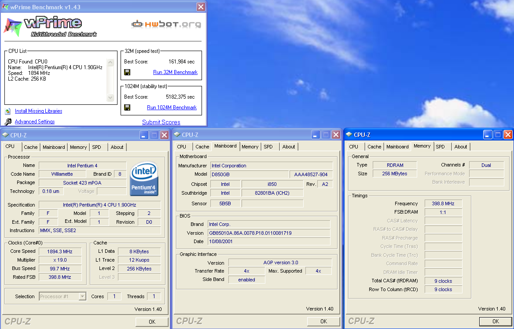
Task: Click the save icon beside 32M best score
Action: tap(127, 72)
